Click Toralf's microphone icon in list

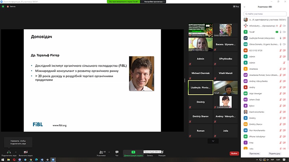(x=281, y=32)
